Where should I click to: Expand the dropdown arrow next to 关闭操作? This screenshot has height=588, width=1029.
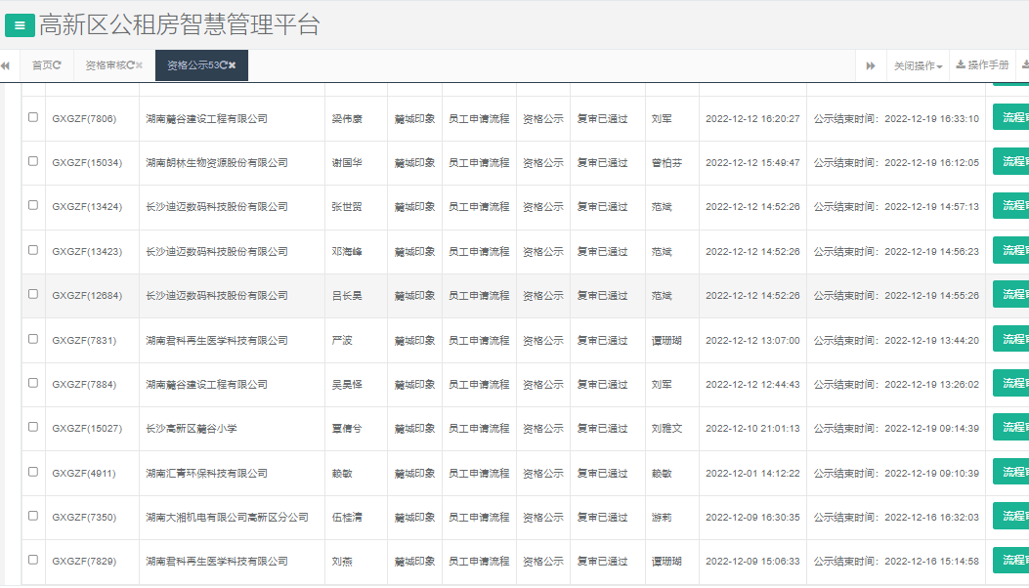coord(939,65)
